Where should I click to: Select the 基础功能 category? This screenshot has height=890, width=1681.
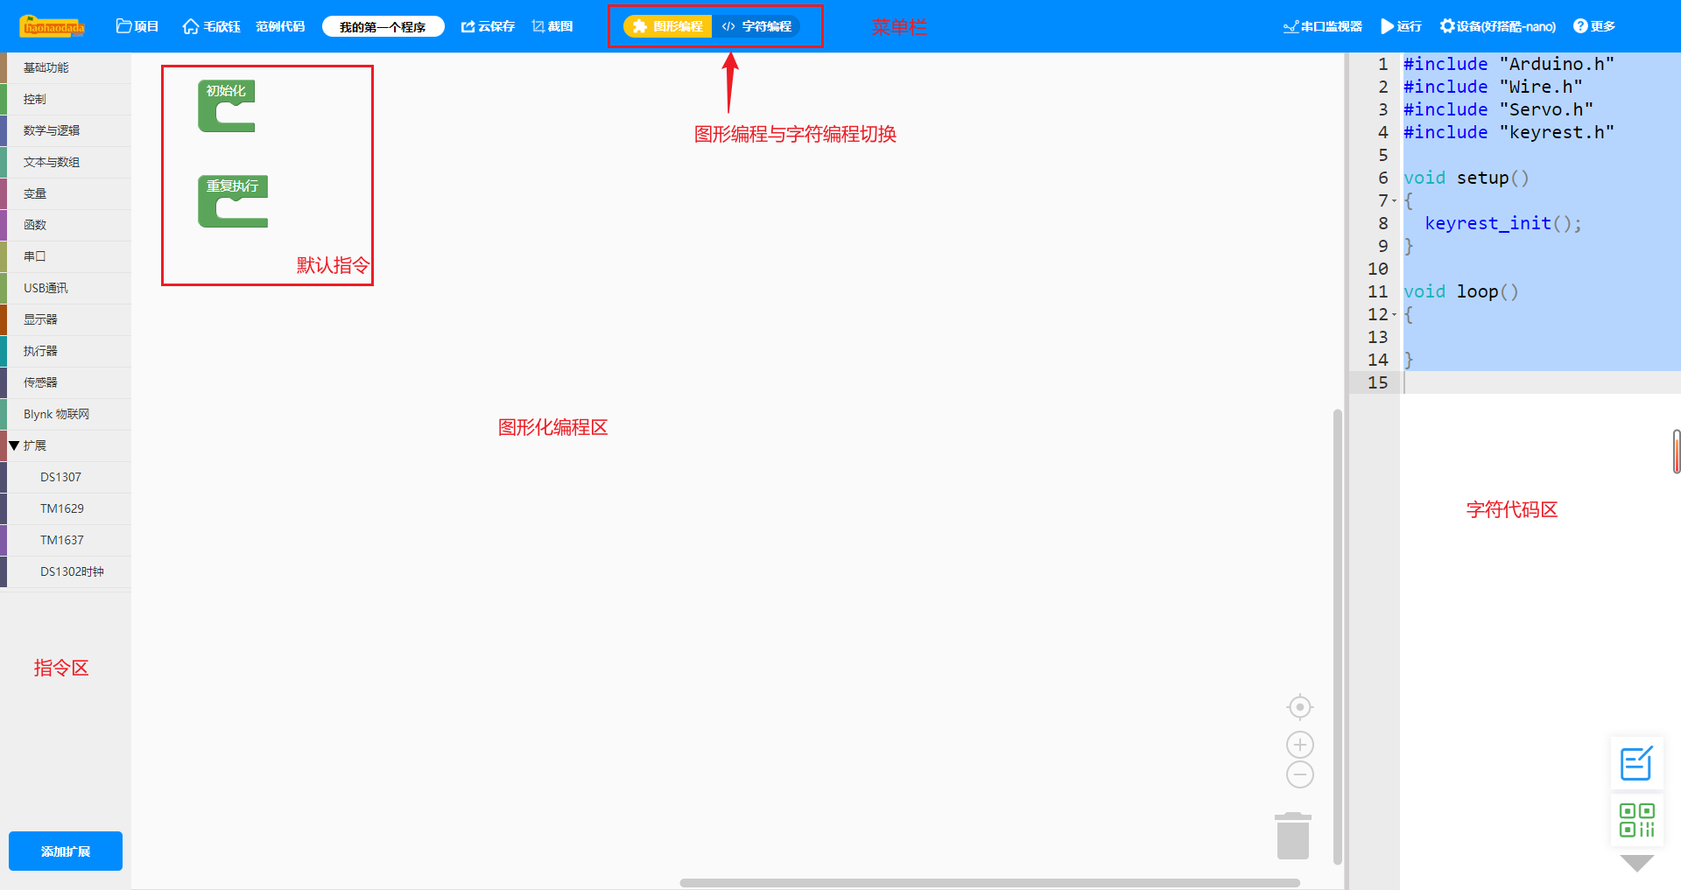pos(66,67)
